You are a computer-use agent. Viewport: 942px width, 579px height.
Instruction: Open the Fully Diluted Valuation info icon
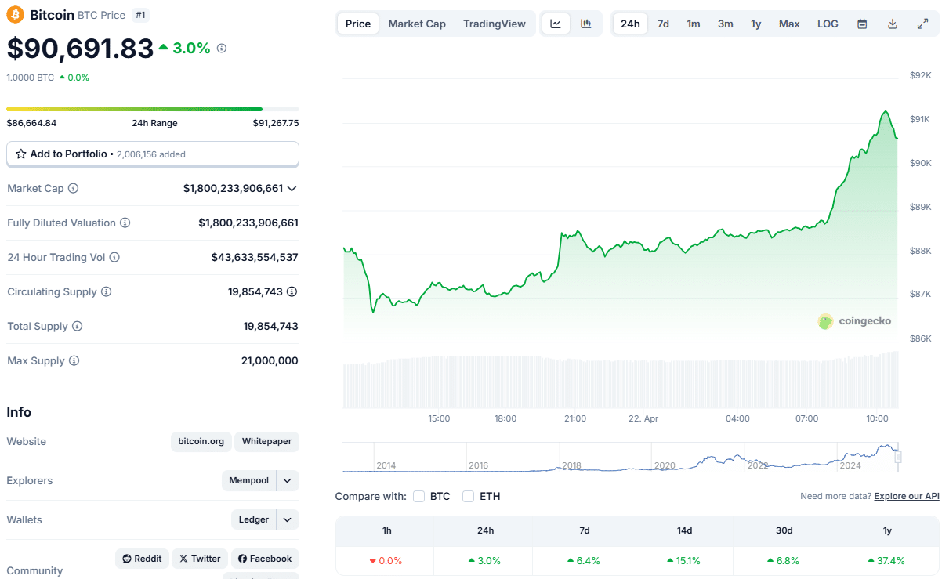125,223
